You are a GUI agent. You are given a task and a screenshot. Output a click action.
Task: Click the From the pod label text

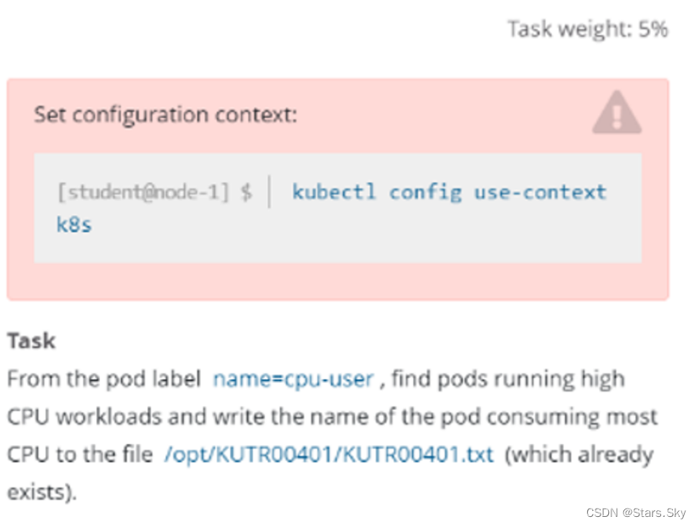104,379
